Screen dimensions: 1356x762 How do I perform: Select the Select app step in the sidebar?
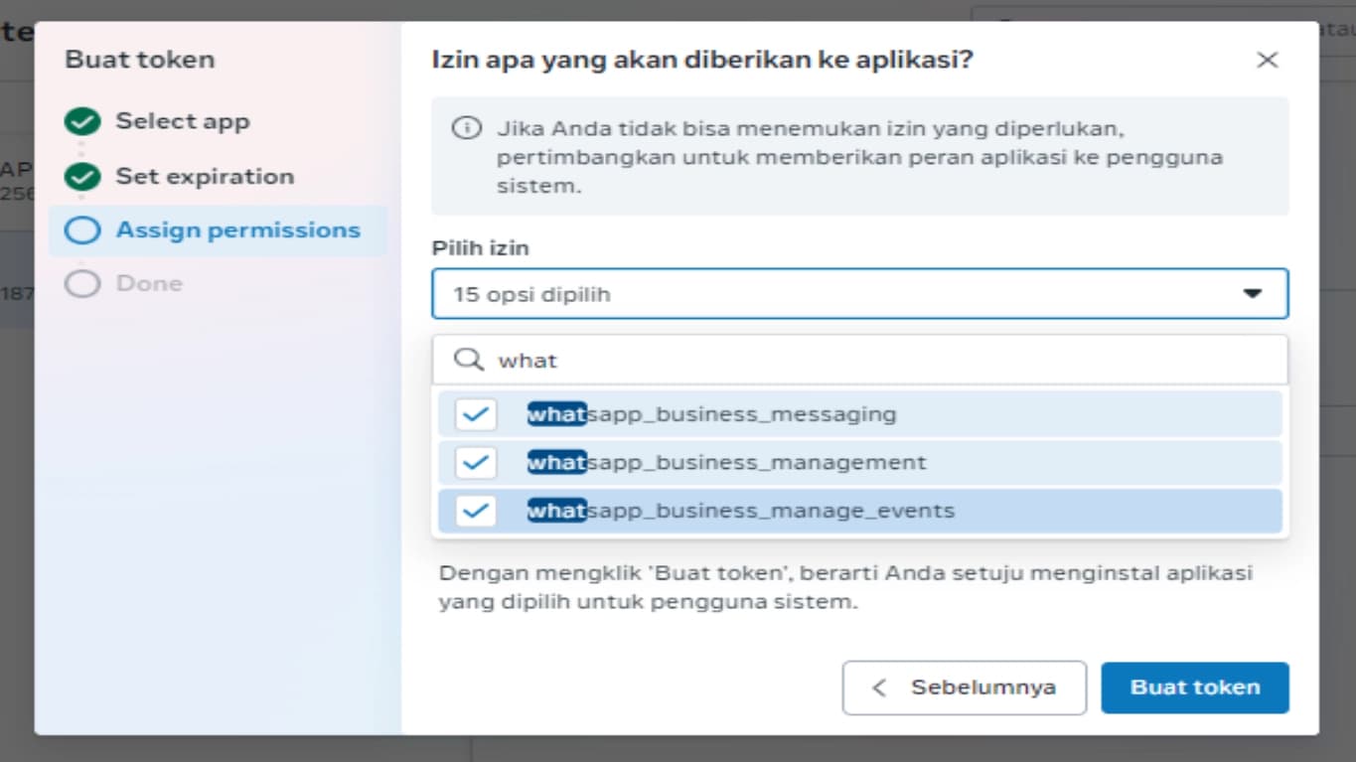pos(182,121)
